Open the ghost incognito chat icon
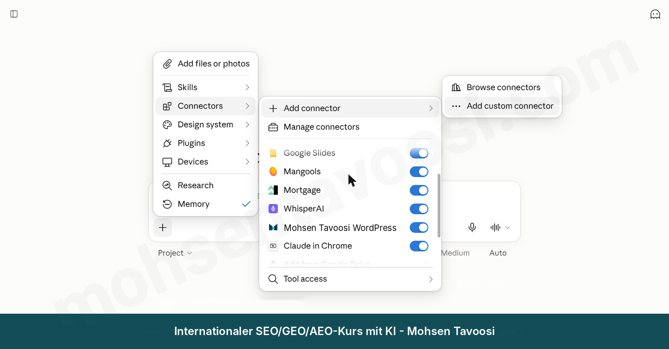 [655, 14]
